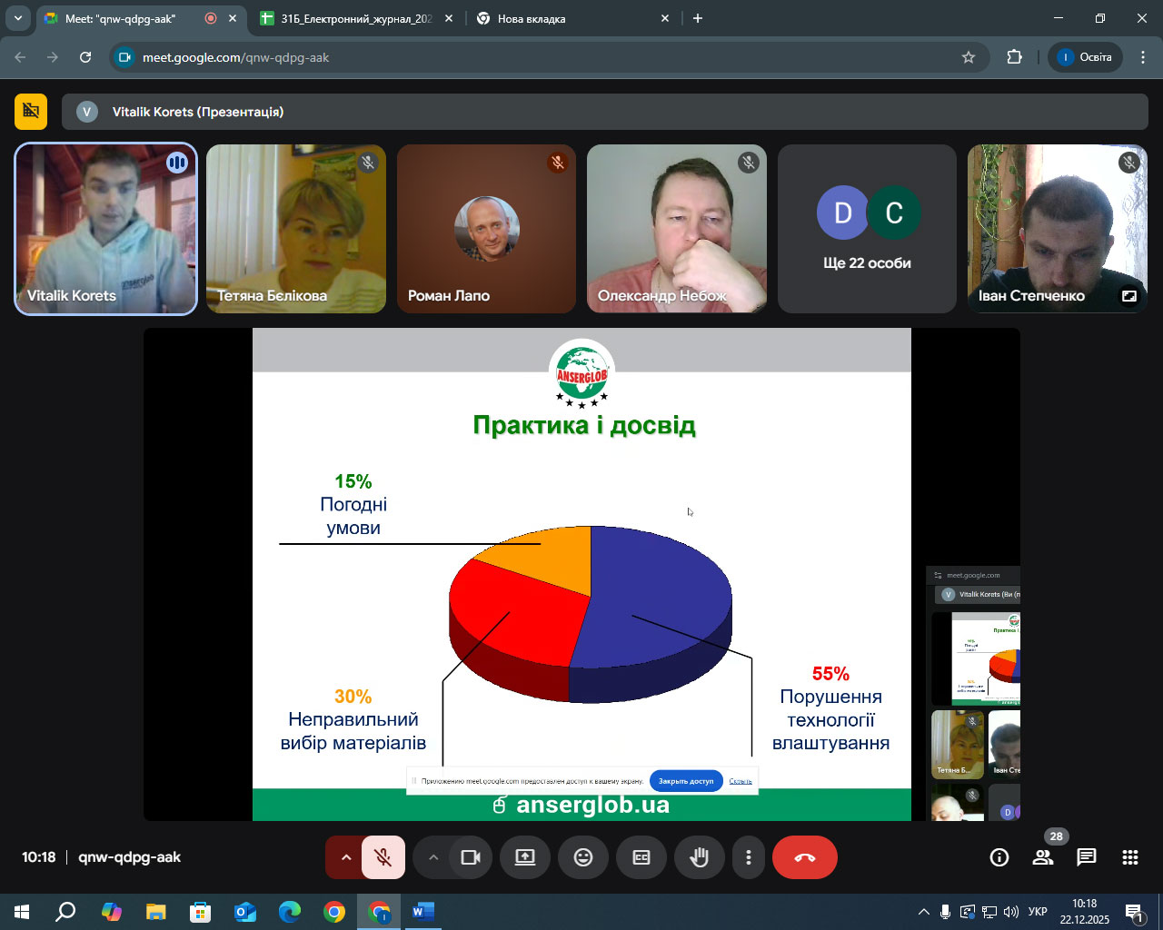
Task: Click the blue Закрыть доступ button
Action: 686,781
